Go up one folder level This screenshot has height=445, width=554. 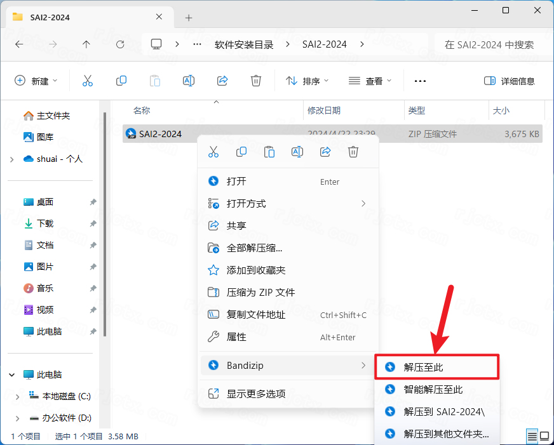click(x=86, y=44)
